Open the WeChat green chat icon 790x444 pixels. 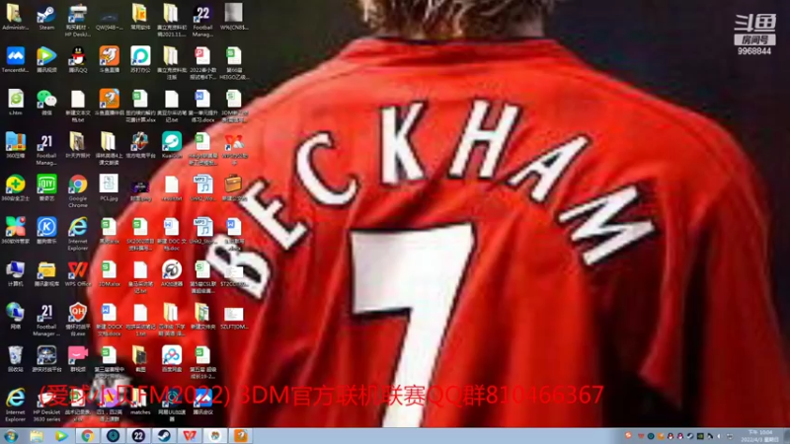pos(46,103)
